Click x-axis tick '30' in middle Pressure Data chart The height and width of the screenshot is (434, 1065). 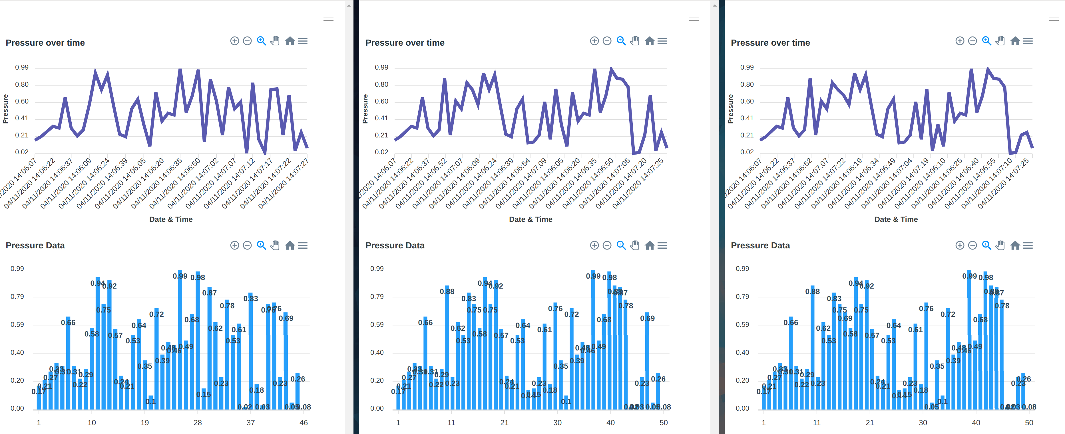tap(557, 422)
